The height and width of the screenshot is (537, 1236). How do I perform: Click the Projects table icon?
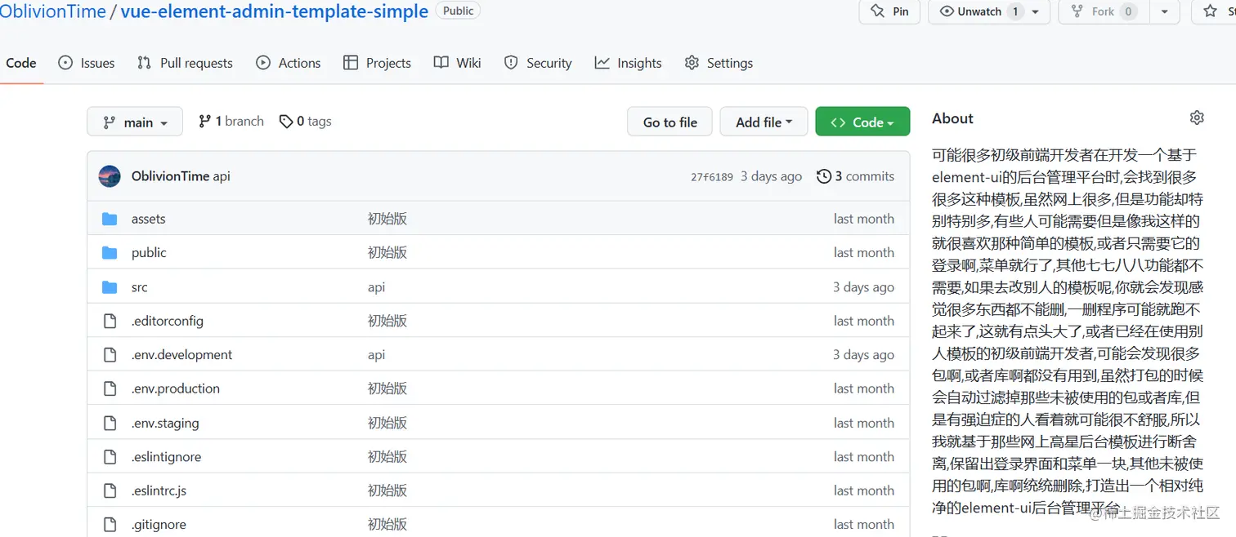point(351,63)
